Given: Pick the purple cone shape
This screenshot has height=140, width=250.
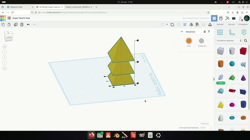Looking at the screenshot, I should pos(243,78).
